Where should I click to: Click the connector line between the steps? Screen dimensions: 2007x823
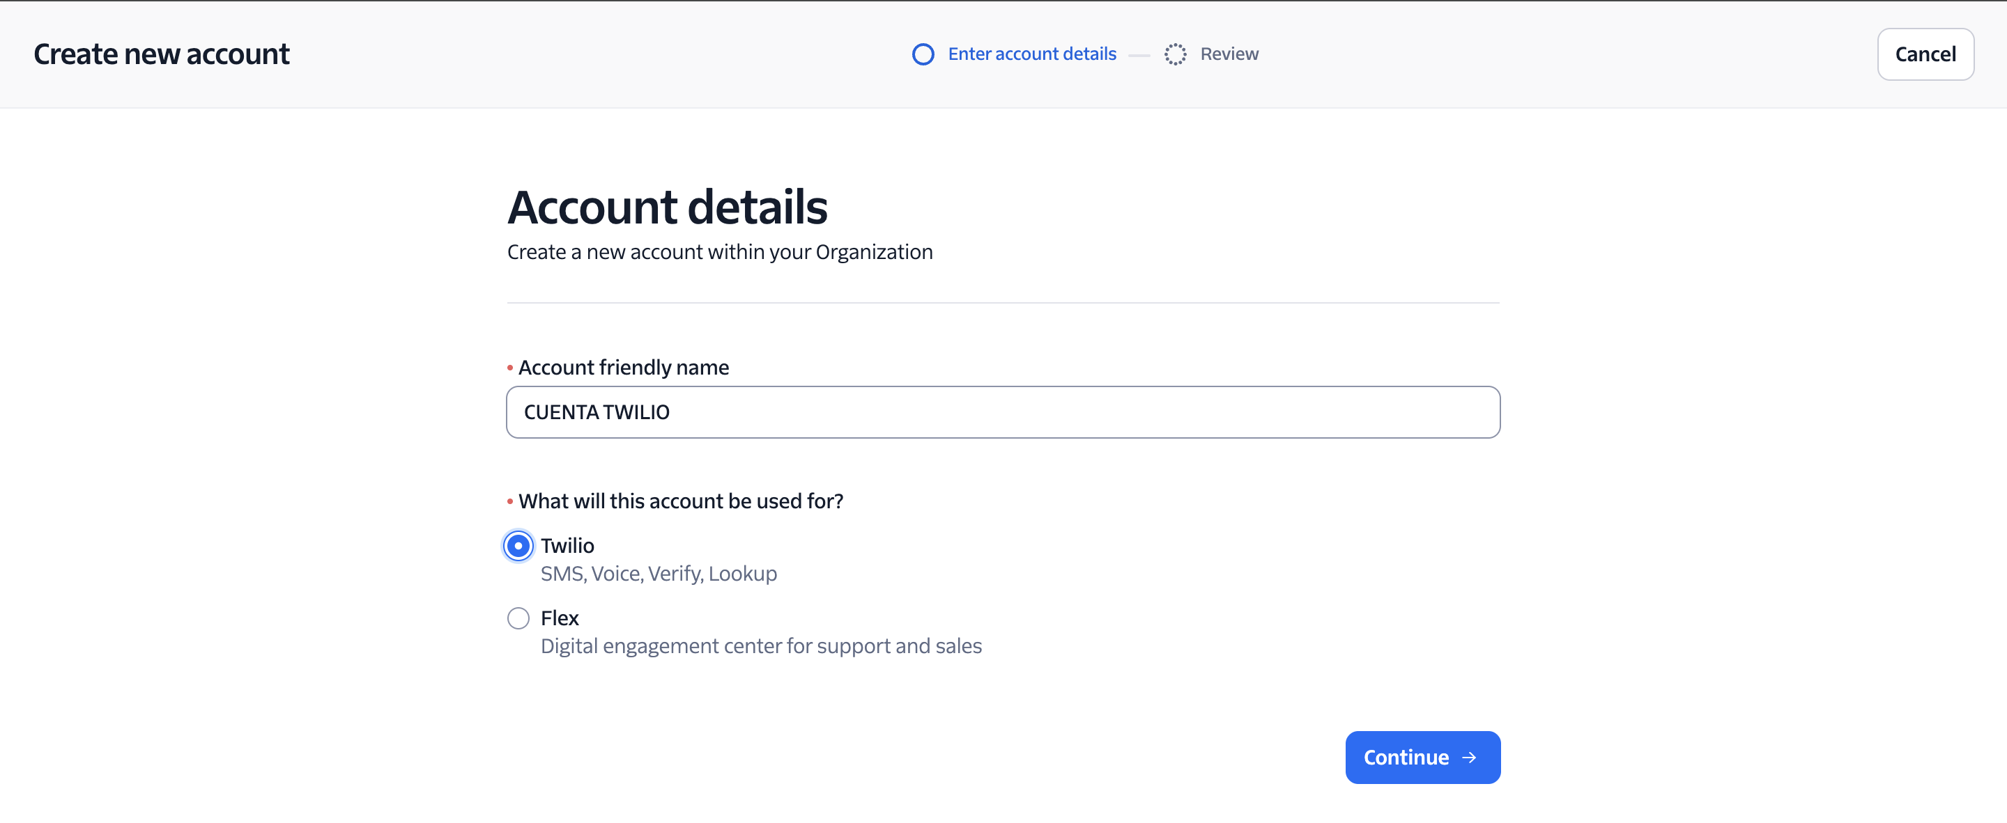tap(1139, 55)
